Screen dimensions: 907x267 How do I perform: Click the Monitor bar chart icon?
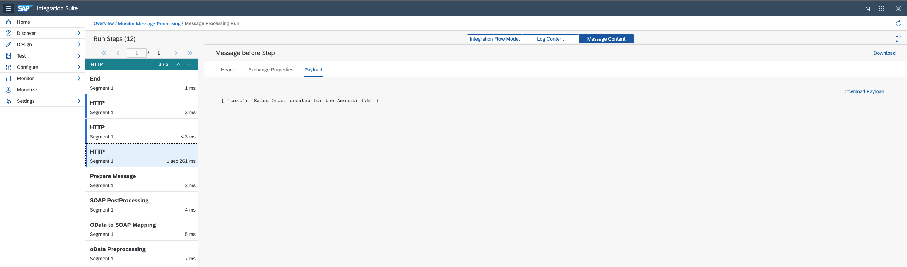pyautogui.click(x=9, y=78)
